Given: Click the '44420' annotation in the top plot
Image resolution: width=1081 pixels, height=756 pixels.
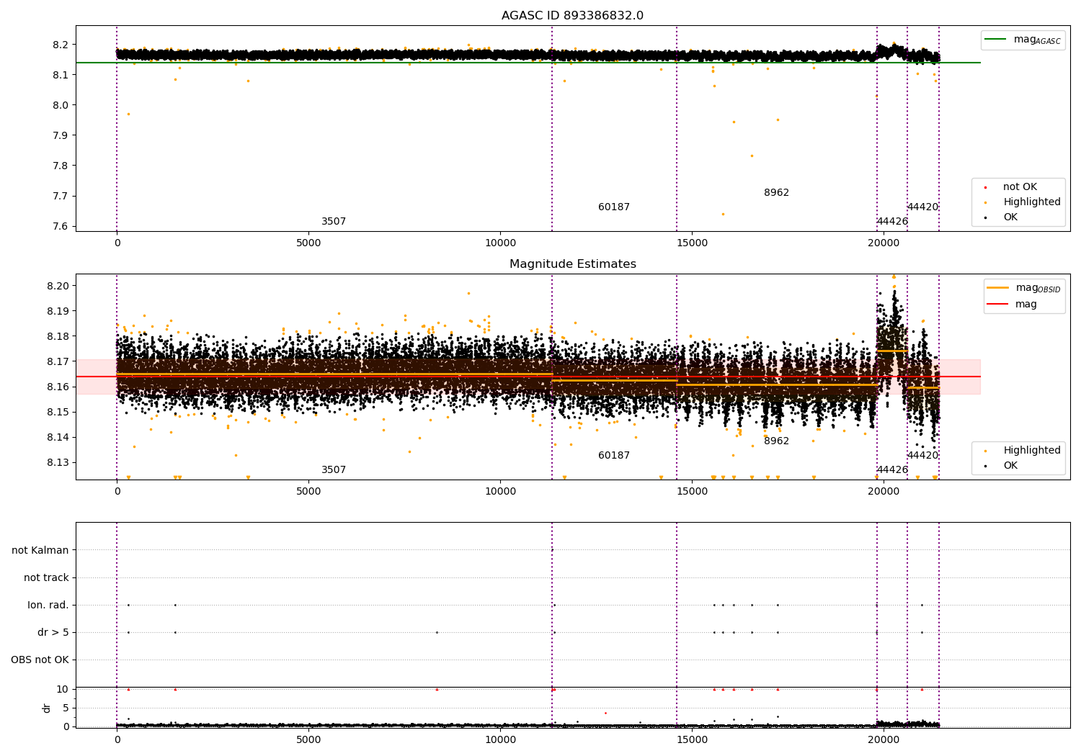Looking at the screenshot, I should [x=922, y=207].
